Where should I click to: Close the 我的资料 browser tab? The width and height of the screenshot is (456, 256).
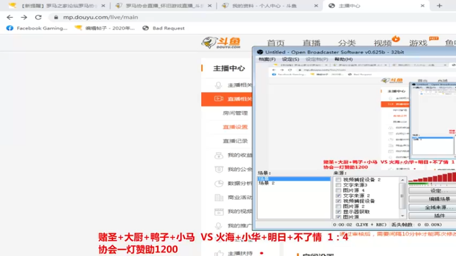[x=316, y=6]
